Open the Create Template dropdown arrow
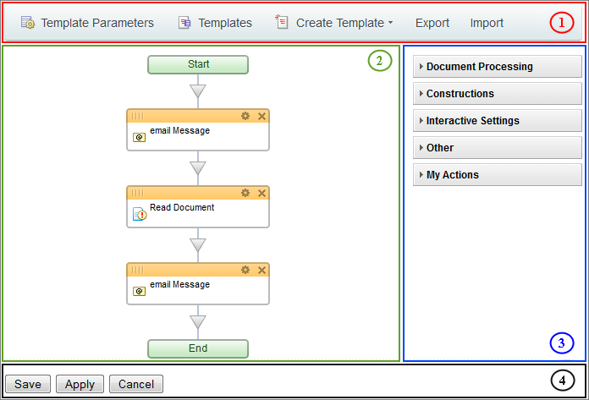This screenshot has width=589, height=400. (x=390, y=24)
